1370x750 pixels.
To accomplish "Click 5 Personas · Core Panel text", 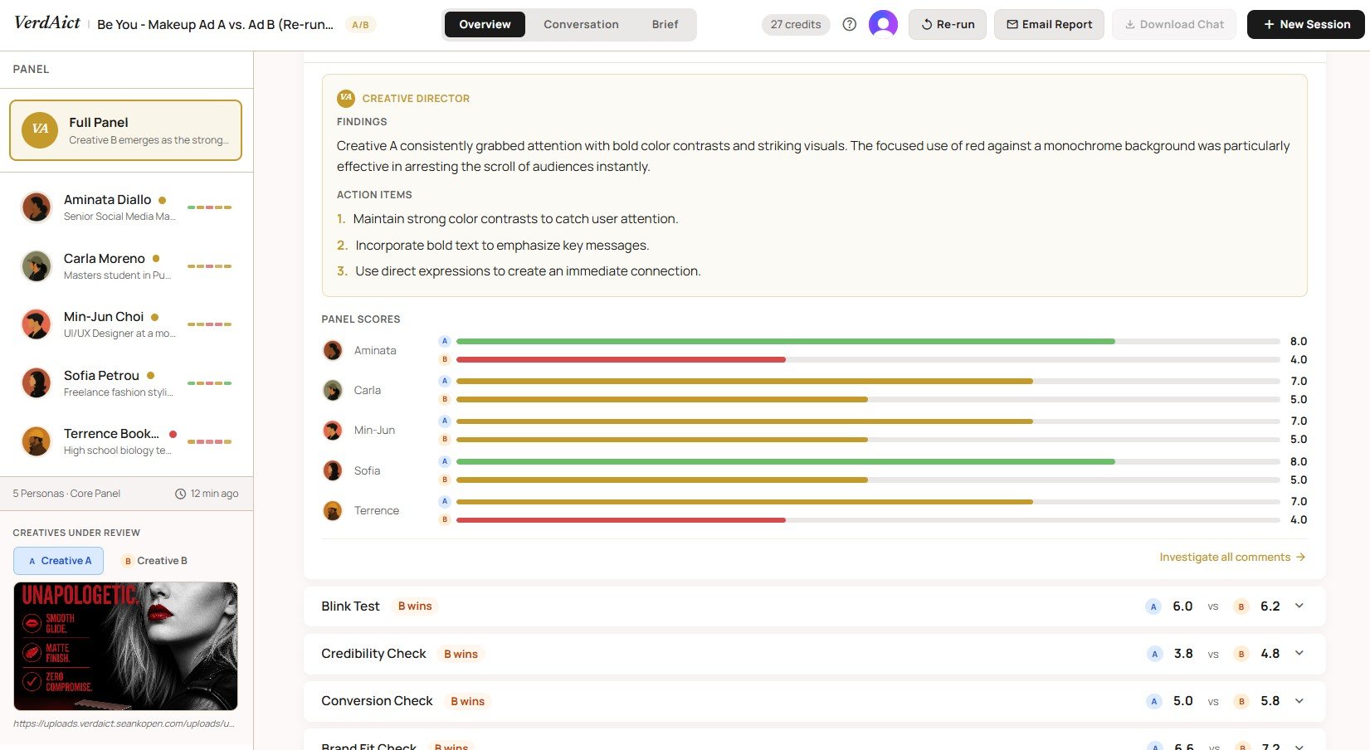I will click(66, 494).
